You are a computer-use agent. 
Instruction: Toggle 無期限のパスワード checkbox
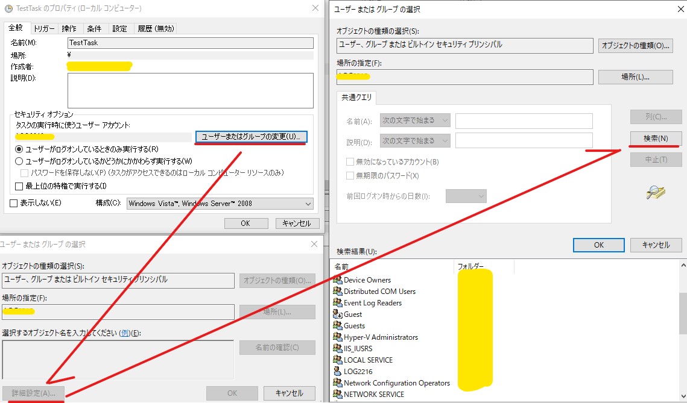click(350, 175)
